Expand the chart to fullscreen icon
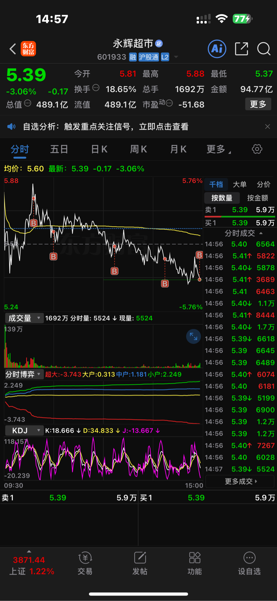Viewport: 277px width, 601px height. [193, 336]
